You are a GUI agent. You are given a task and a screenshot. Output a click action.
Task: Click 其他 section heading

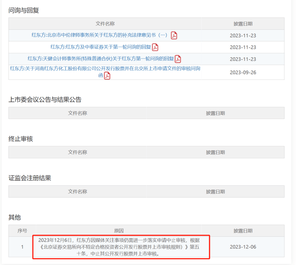pyautogui.click(x=14, y=217)
